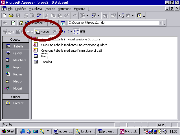180x135 pixels.
Task: Open Print Preview icon
Action: [x=32, y=16]
